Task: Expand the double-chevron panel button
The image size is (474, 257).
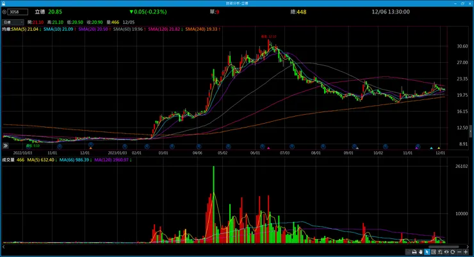Action: [5, 145]
